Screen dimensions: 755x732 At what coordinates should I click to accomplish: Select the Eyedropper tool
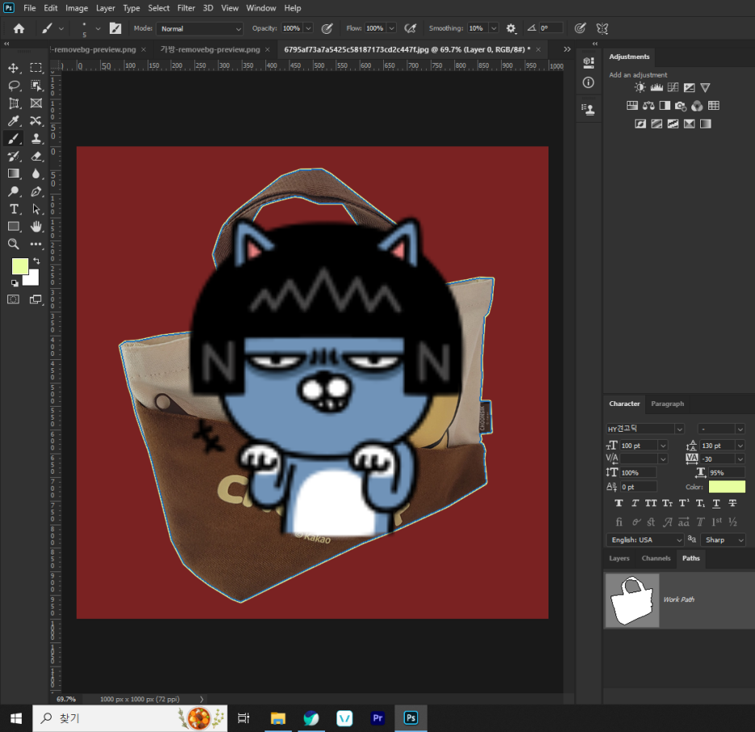click(14, 121)
